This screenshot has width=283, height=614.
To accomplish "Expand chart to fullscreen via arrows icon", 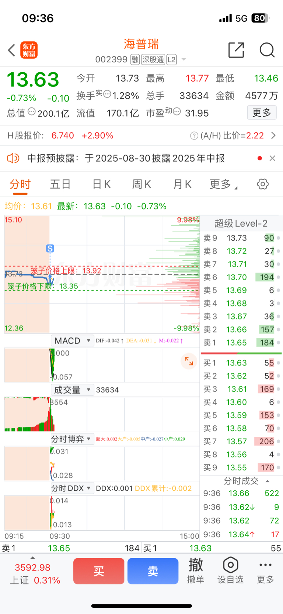I will 189,361.
